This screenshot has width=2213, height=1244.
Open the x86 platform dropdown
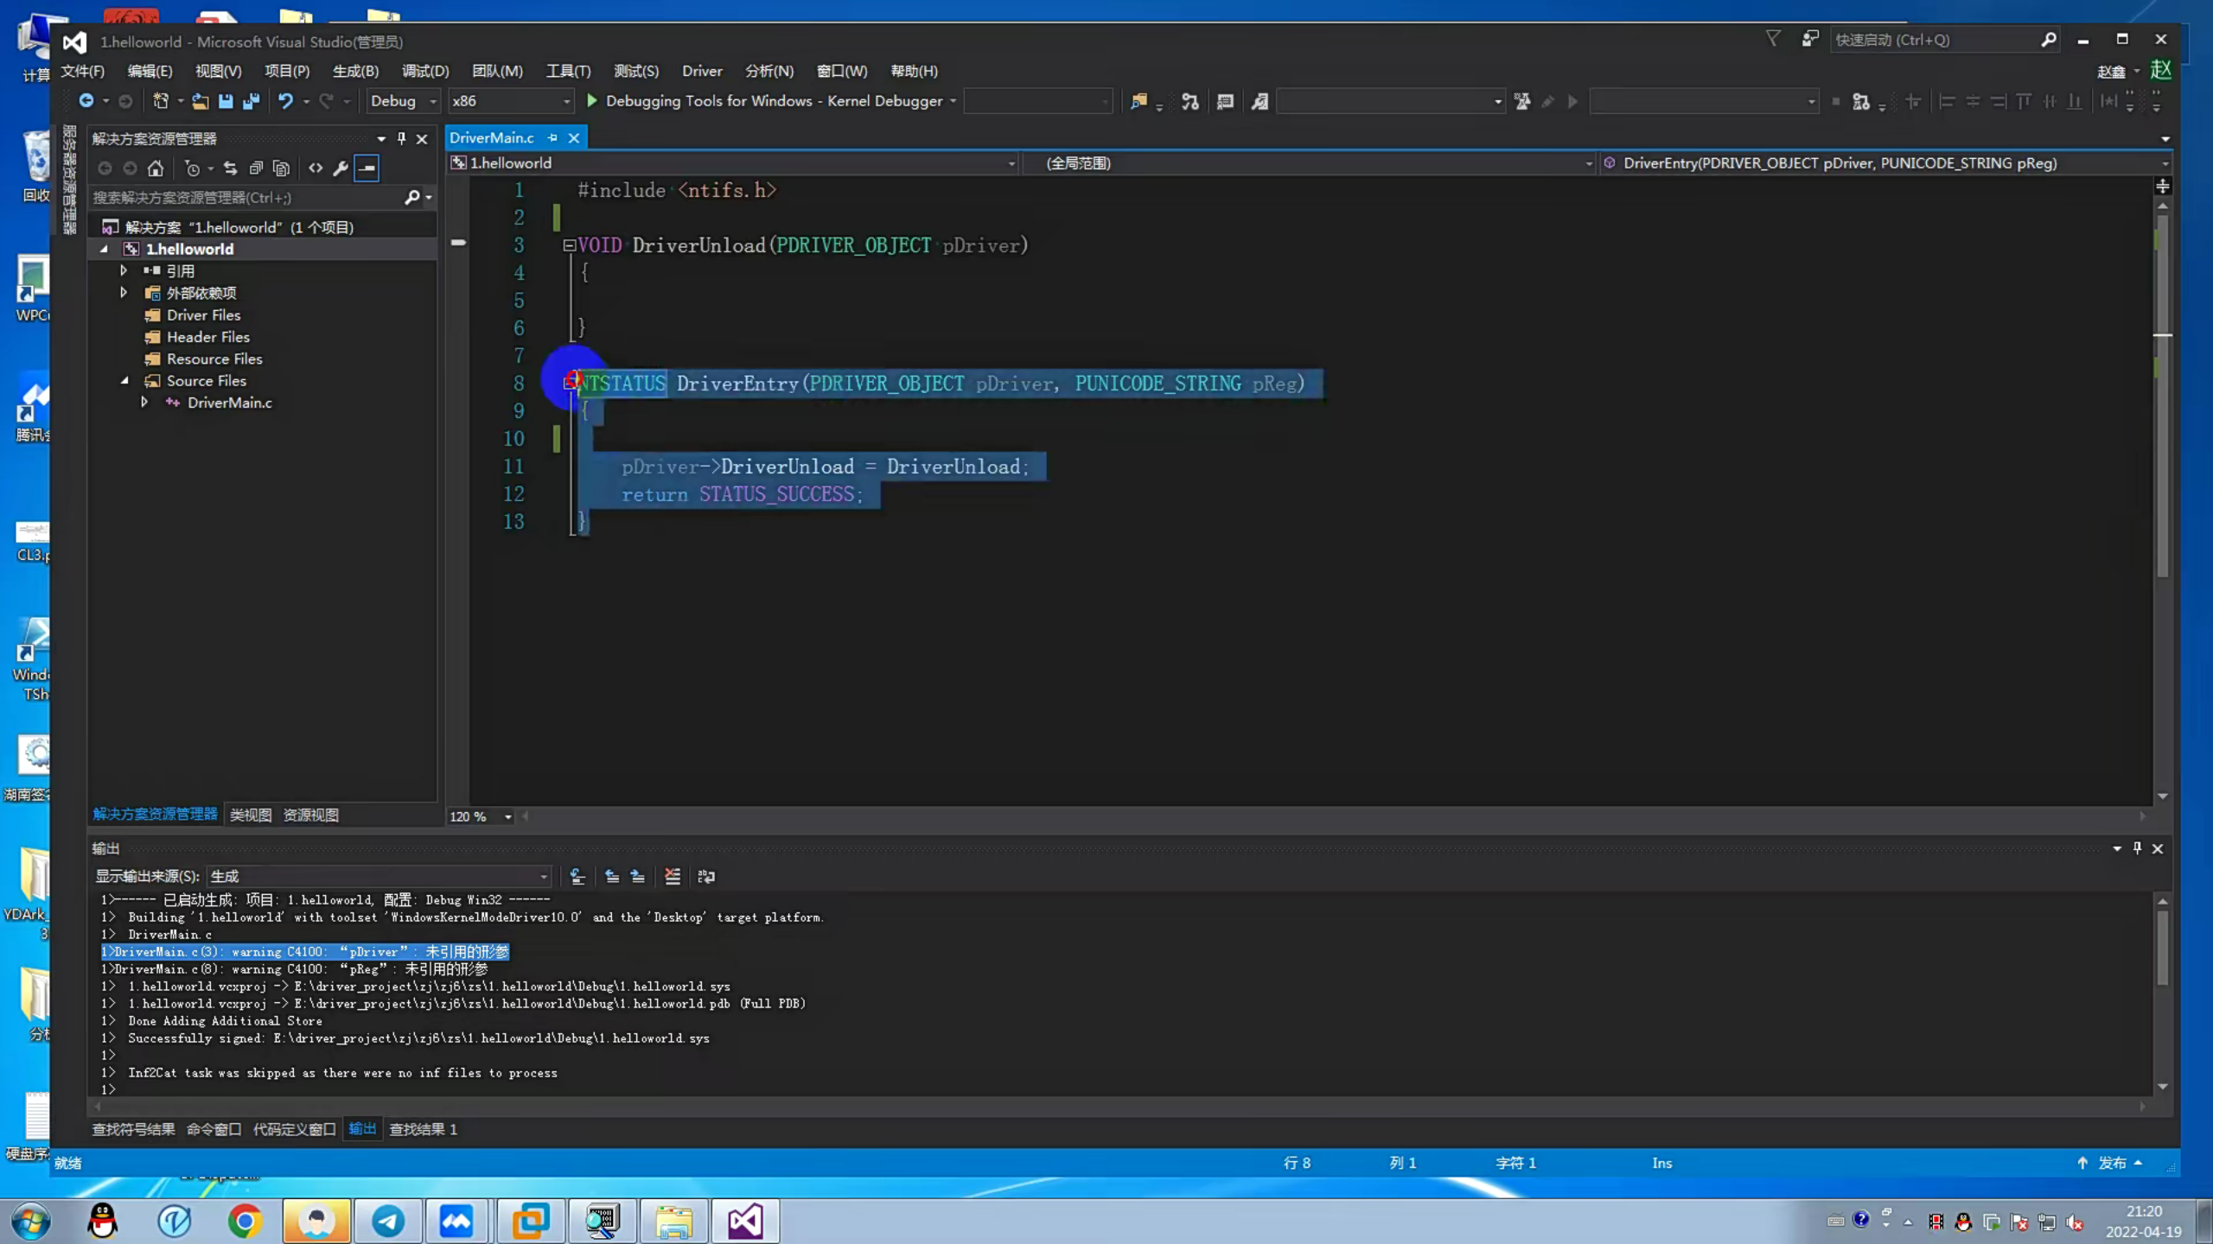click(510, 101)
